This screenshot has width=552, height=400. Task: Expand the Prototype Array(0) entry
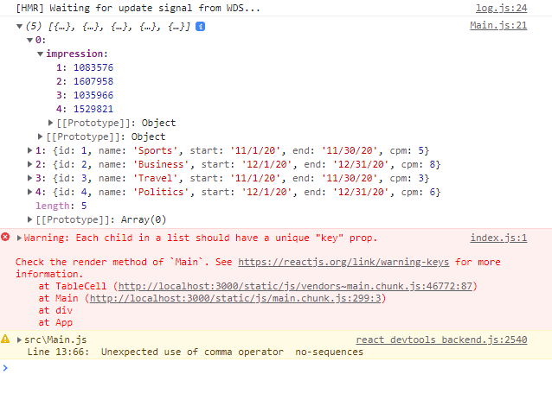coord(30,219)
